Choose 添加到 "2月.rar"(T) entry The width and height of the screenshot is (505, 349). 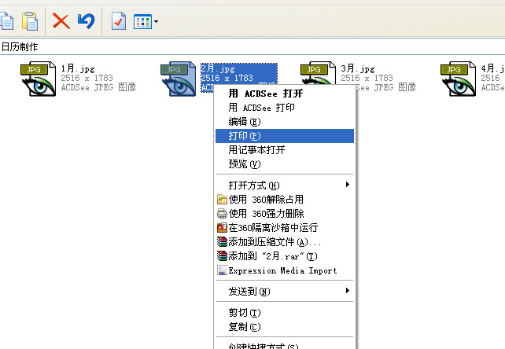pyautogui.click(x=285, y=256)
